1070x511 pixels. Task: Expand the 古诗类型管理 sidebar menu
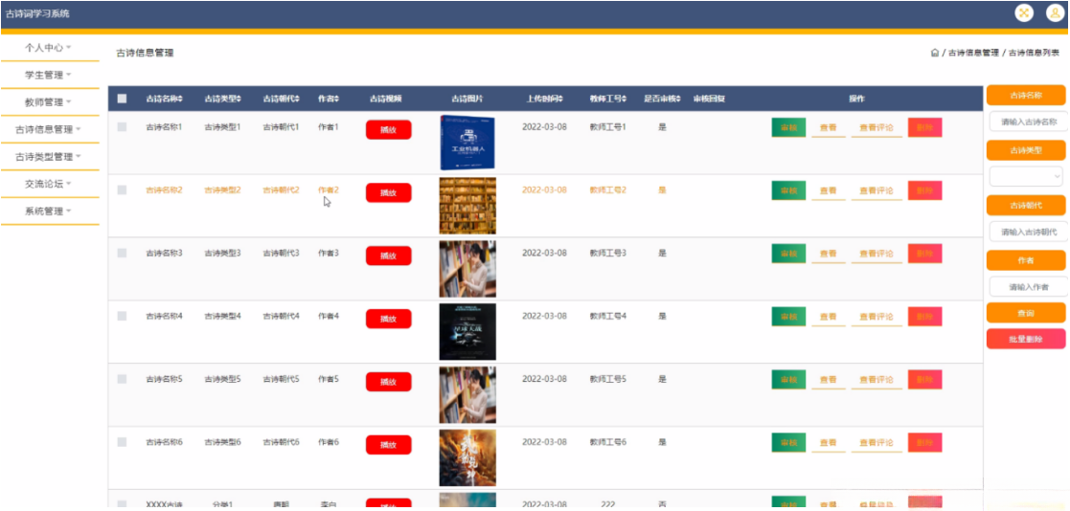click(49, 157)
